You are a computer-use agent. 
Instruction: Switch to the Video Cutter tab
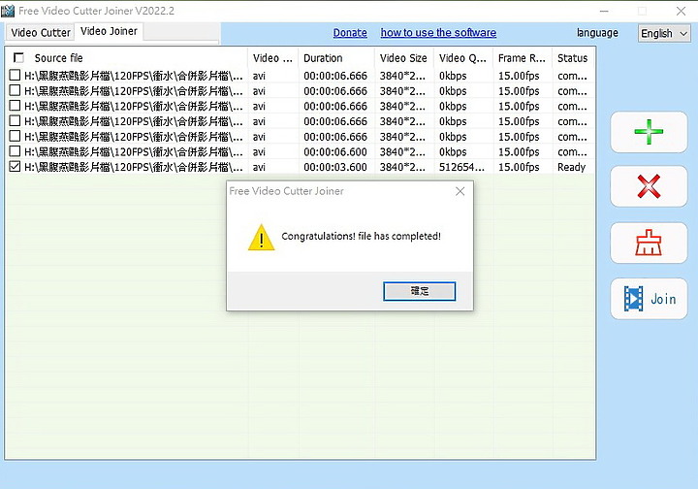pyautogui.click(x=41, y=33)
